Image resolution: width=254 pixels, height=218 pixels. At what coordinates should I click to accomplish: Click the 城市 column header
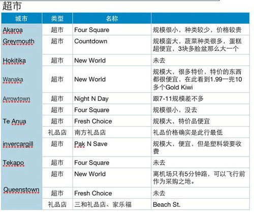click(21, 18)
